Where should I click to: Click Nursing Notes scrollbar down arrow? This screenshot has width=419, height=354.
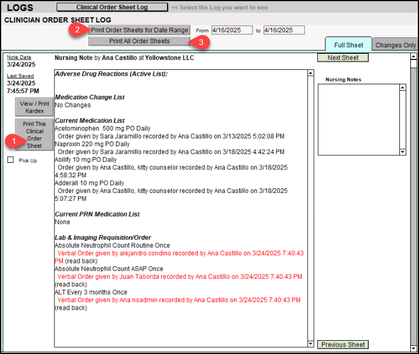coord(403,151)
